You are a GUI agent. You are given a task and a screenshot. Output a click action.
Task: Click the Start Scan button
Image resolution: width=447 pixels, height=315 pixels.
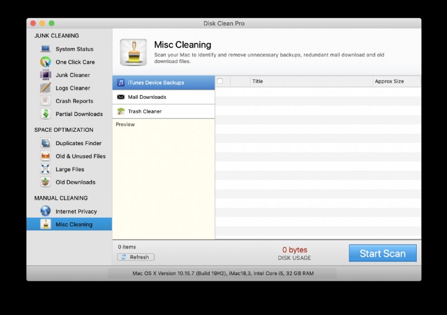pyautogui.click(x=383, y=253)
